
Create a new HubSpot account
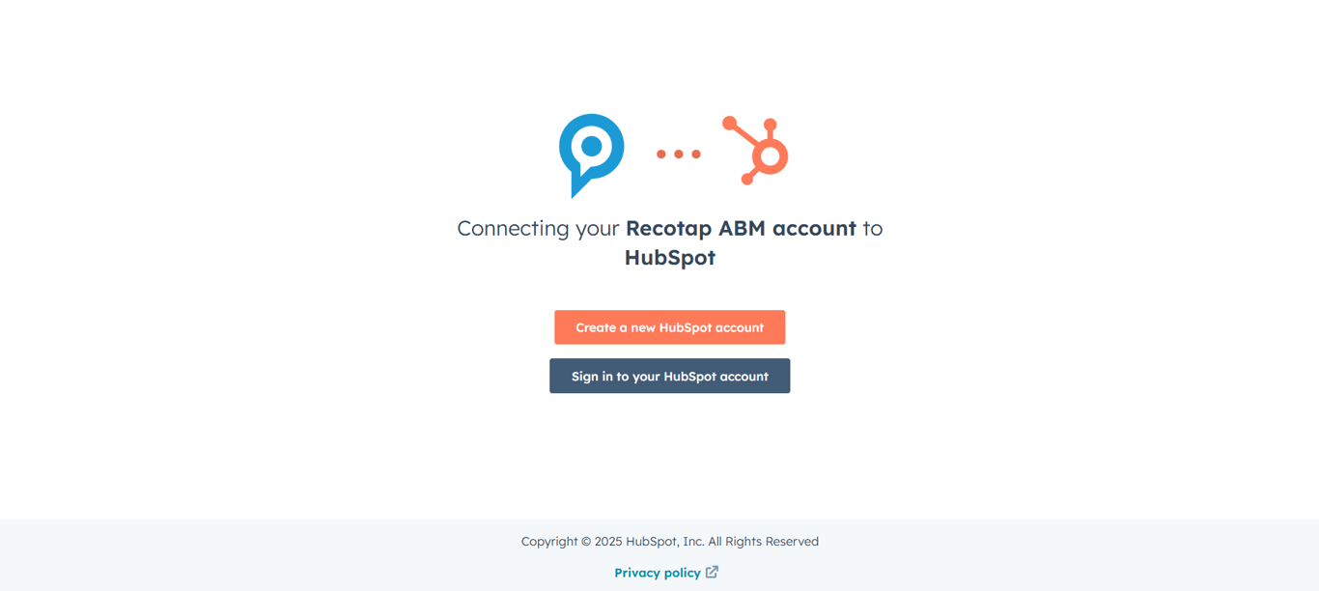click(x=669, y=327)
